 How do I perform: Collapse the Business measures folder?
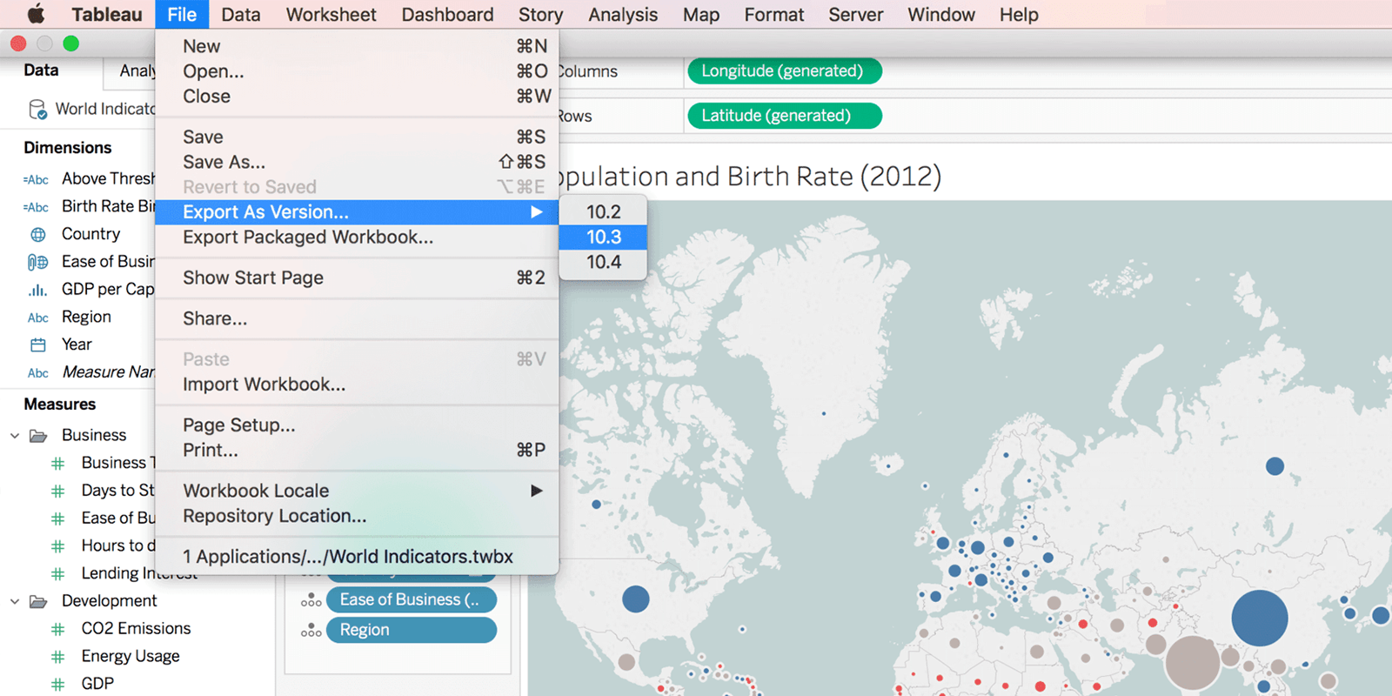pyautogui.click(x=15, y=435)
